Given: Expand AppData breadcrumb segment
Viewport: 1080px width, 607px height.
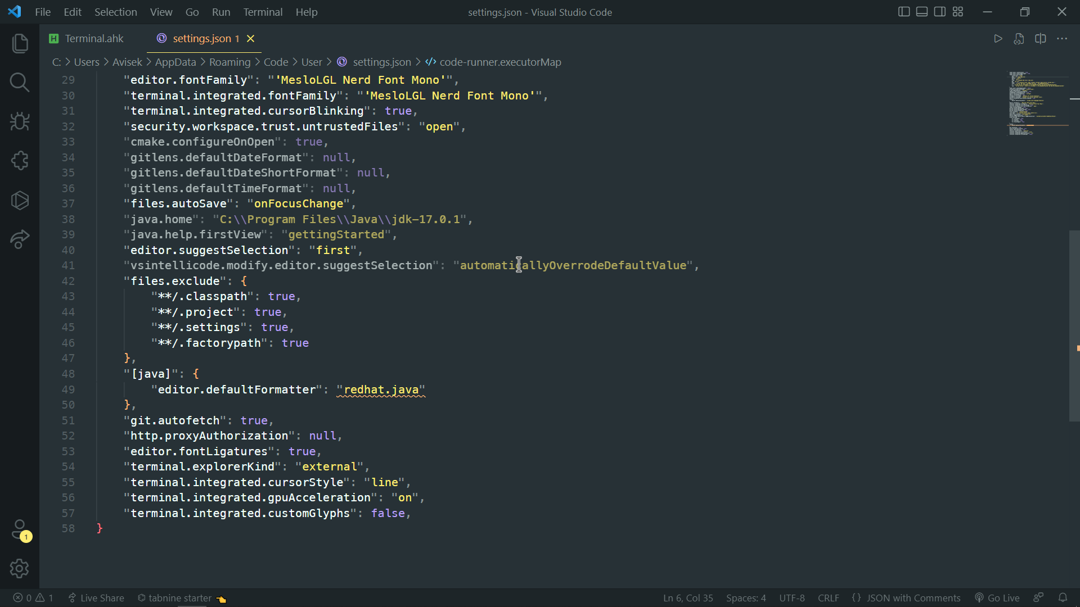Looking at the screenshot, I should pyautogui.click(x=175, y=62).
